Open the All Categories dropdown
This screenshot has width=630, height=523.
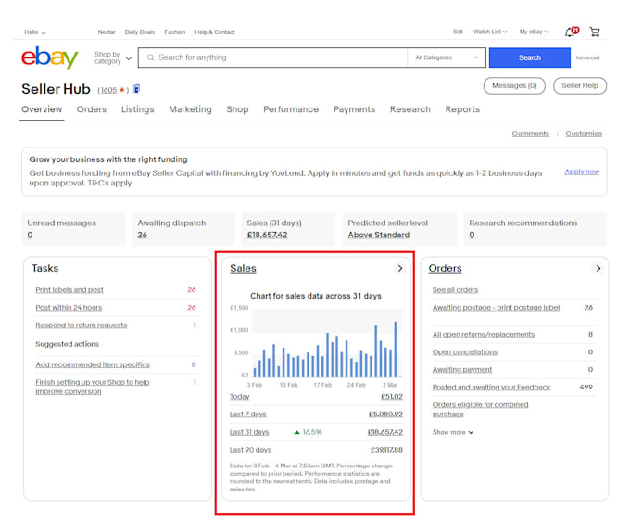click(447, 57)
